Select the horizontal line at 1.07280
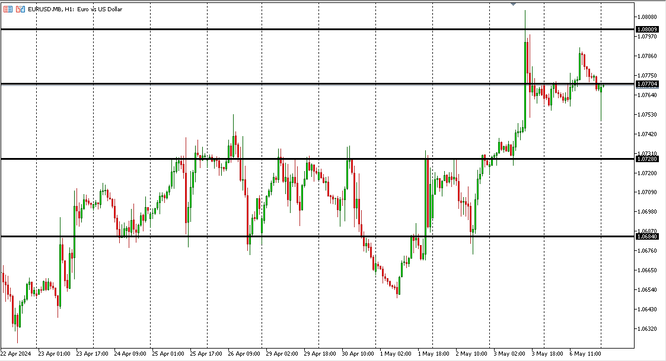The width and height of the screenshot is (666, 361). [317, 159]
